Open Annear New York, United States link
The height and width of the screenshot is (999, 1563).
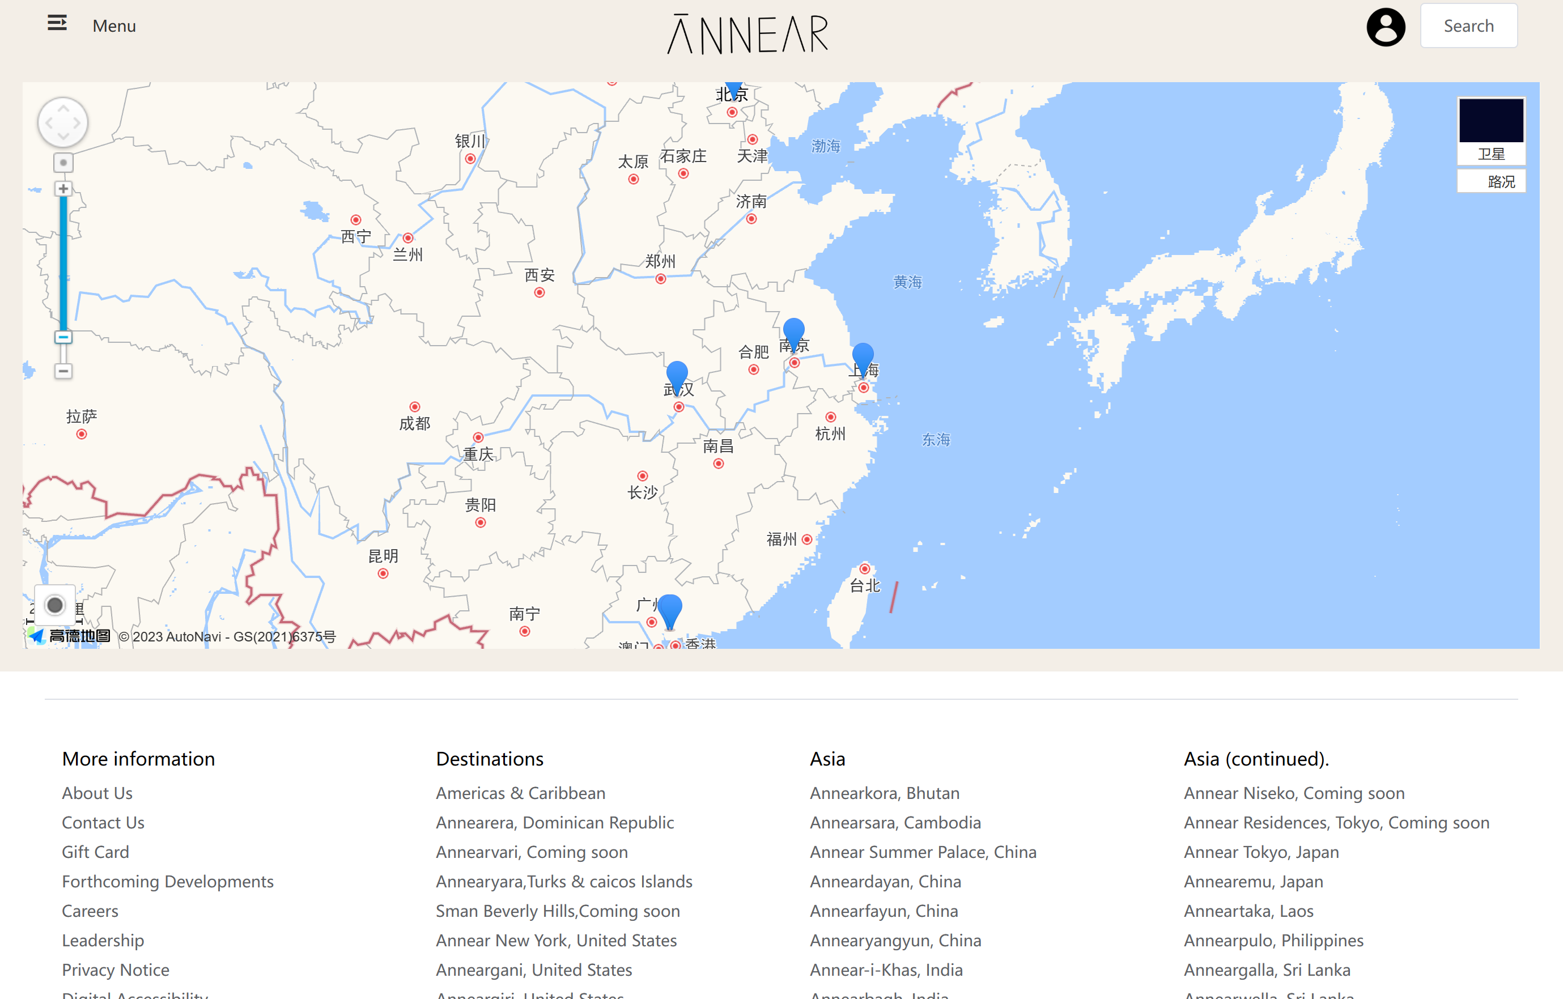[557, 941]
